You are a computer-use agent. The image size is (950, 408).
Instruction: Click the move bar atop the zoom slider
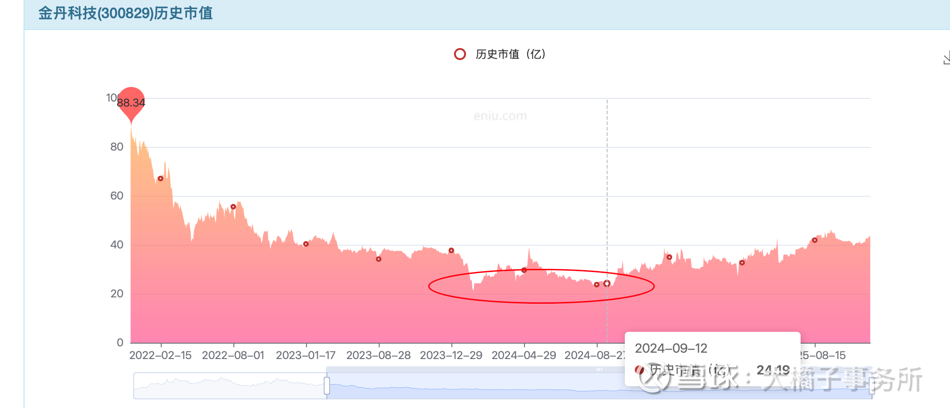[599, 369]
